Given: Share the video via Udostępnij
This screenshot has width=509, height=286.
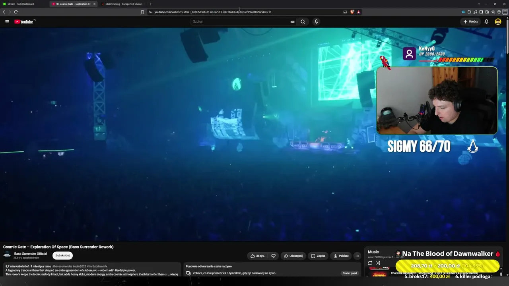Looking at the screenshot, I should point(293,256).
